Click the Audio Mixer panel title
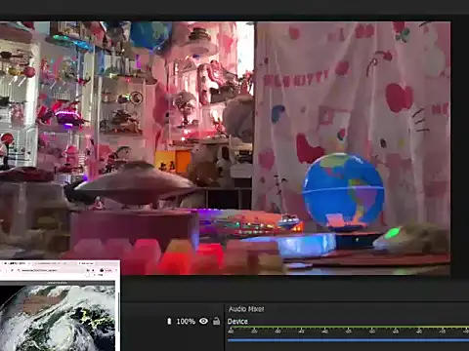Screen dimensions: 469x351 (x=246, y=309)
